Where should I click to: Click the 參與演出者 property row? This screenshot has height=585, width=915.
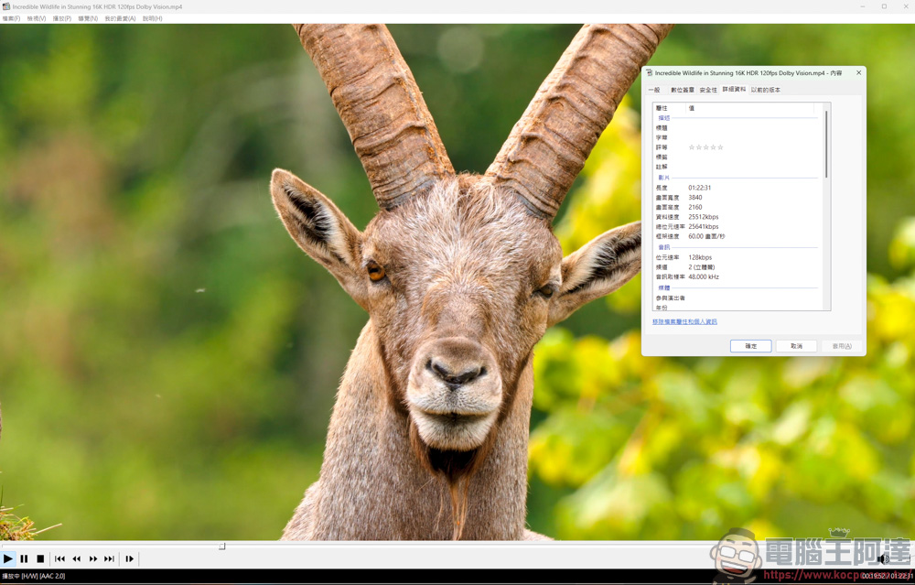tap(737, 298)
